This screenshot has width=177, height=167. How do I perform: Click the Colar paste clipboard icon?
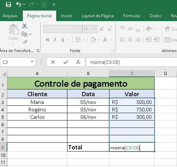[14, 29]
